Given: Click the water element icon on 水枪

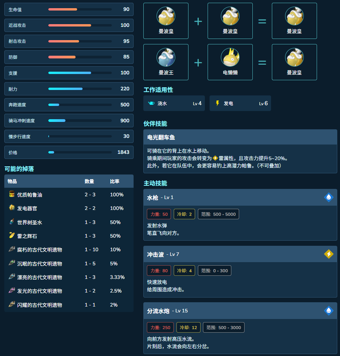Looking at the screenshot, I should point(329,197).
